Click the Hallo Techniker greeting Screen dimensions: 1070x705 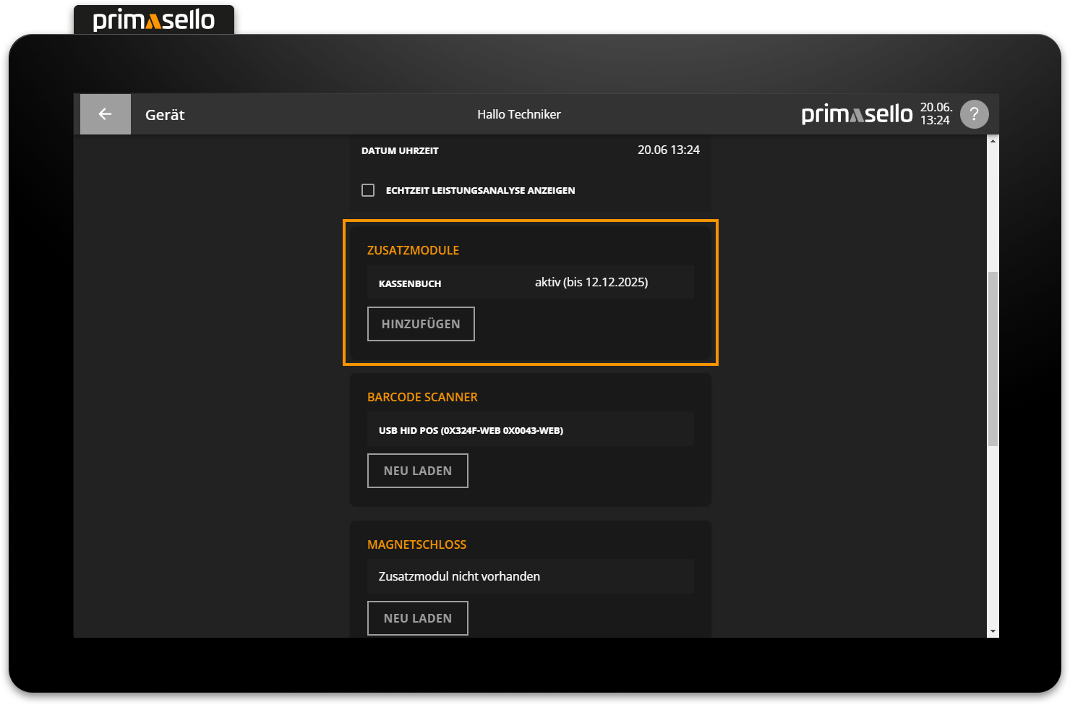point(518,114)
